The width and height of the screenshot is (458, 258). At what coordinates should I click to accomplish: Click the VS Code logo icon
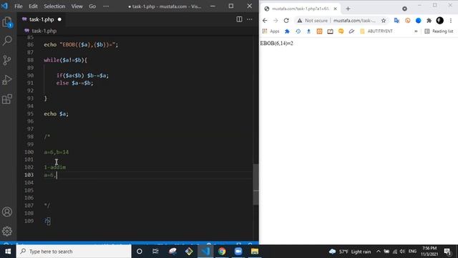5,6
